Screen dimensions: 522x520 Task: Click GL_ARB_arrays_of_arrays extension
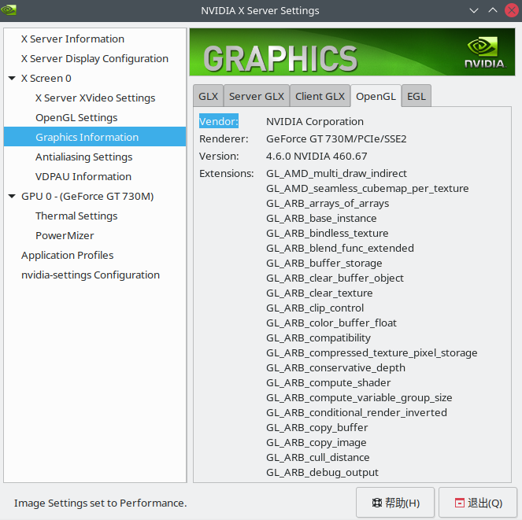[328, 203]
